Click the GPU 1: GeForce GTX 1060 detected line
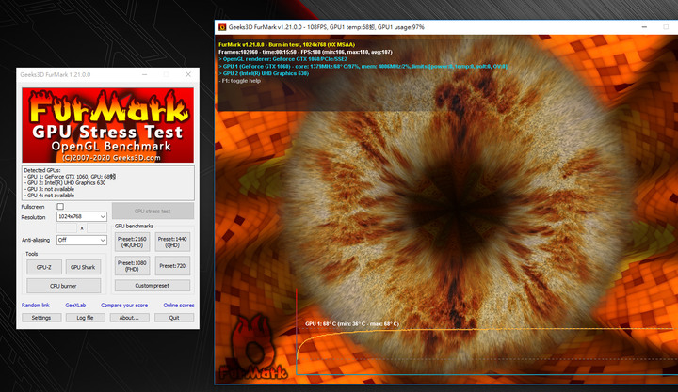 [x=70, y=177]
